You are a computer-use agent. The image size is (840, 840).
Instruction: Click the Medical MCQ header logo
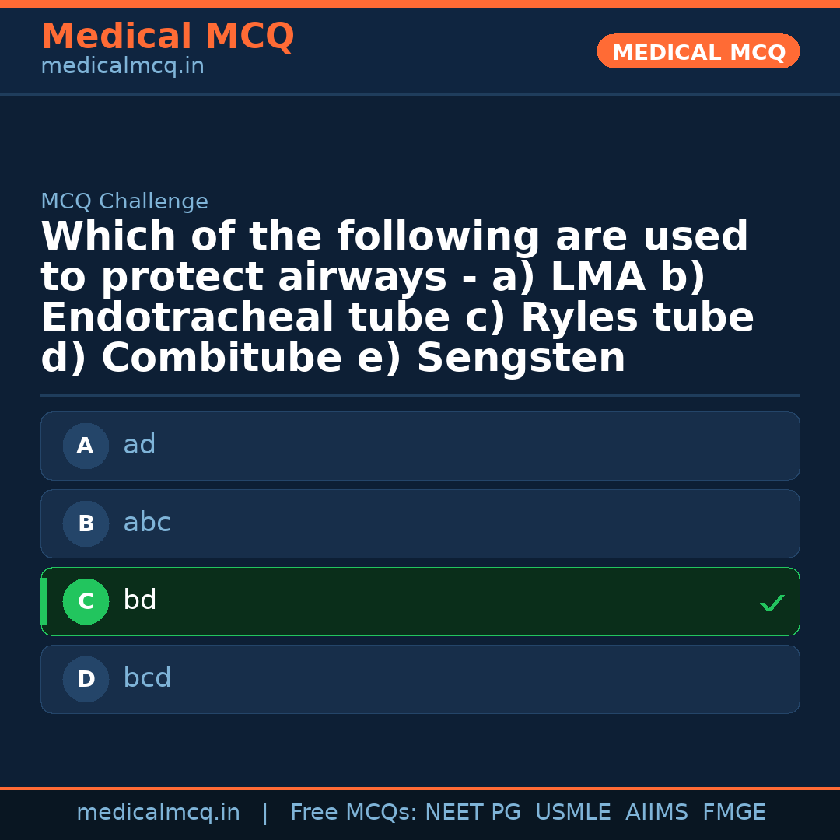pyautogui.click(x=167, y=36)
